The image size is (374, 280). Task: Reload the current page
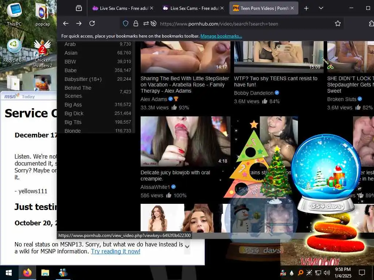(x=92, y=23)
